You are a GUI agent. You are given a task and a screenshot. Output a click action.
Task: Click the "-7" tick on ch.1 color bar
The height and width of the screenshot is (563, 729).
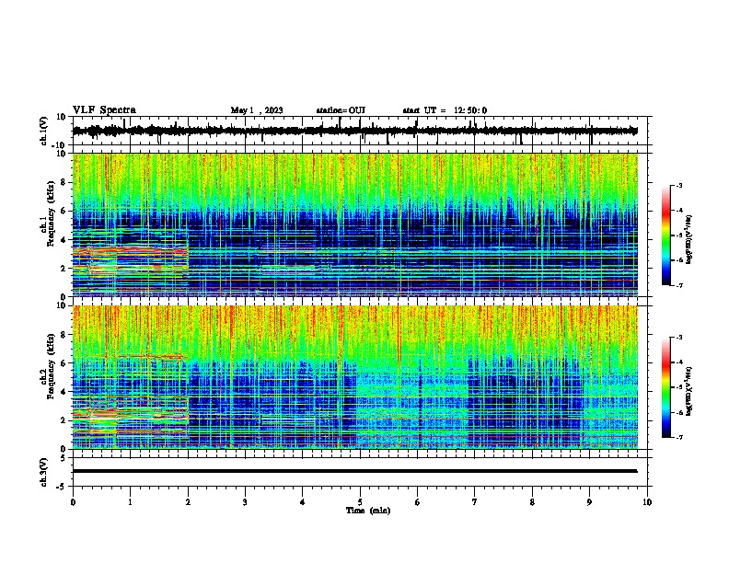678,285
